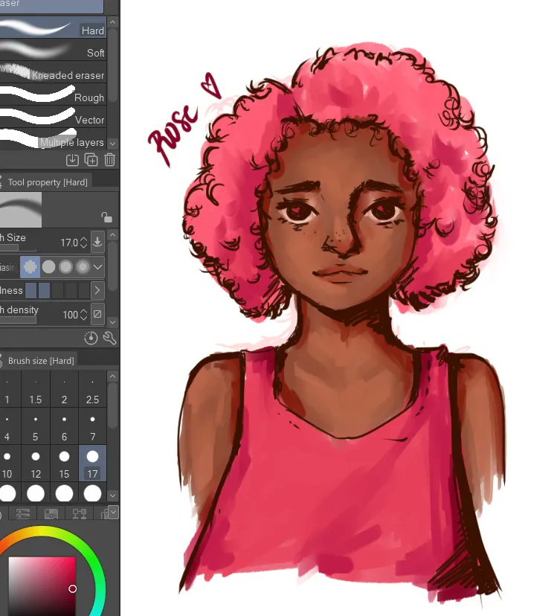Click the brush size dynamics download-arrow button
This screenshot has width=554, height=616.
pyautogui.click(x=97, y=242)
